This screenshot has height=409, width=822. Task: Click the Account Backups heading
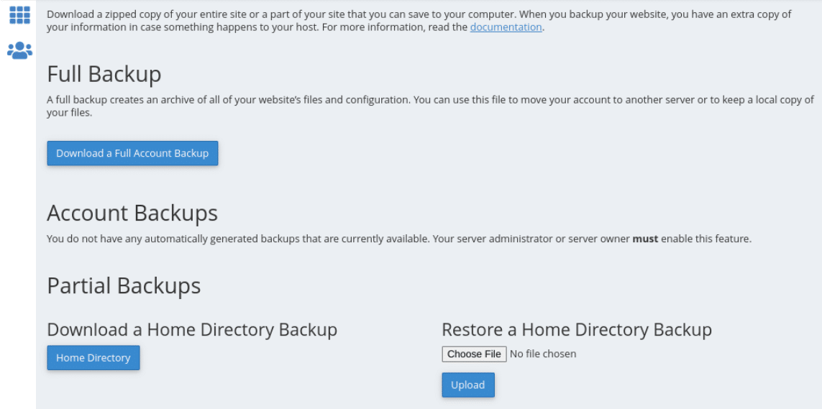[132, 213]
